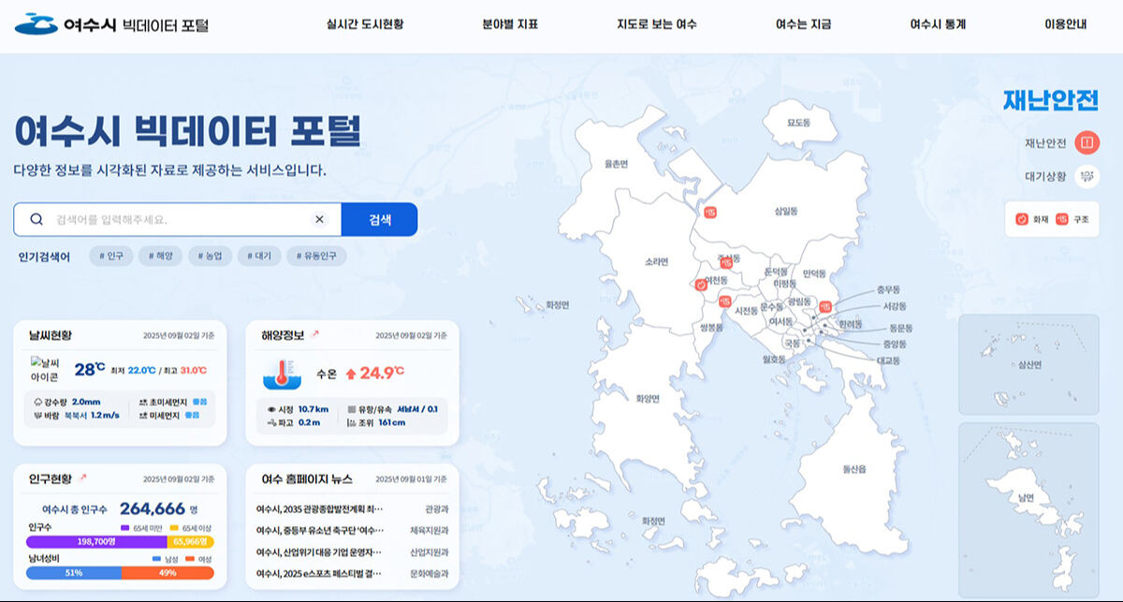Open the 실시간 도시현황 menu
This screenshot has width=1123, height=602.
[364, 24]
